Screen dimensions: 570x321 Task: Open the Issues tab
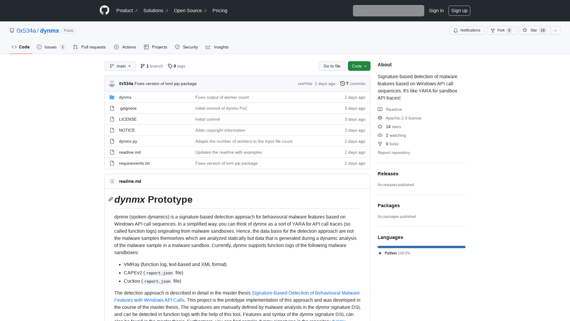(x=51, y=47)
